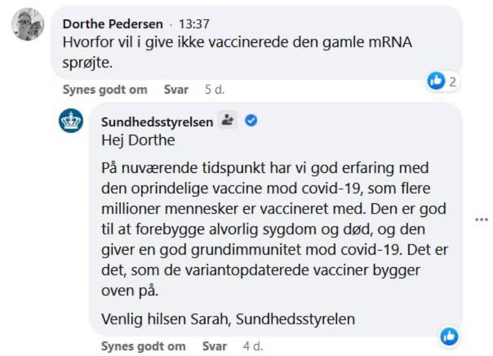
Task: Click the reply text starting Hej Dorthe
Action: [x=138, y=140]
